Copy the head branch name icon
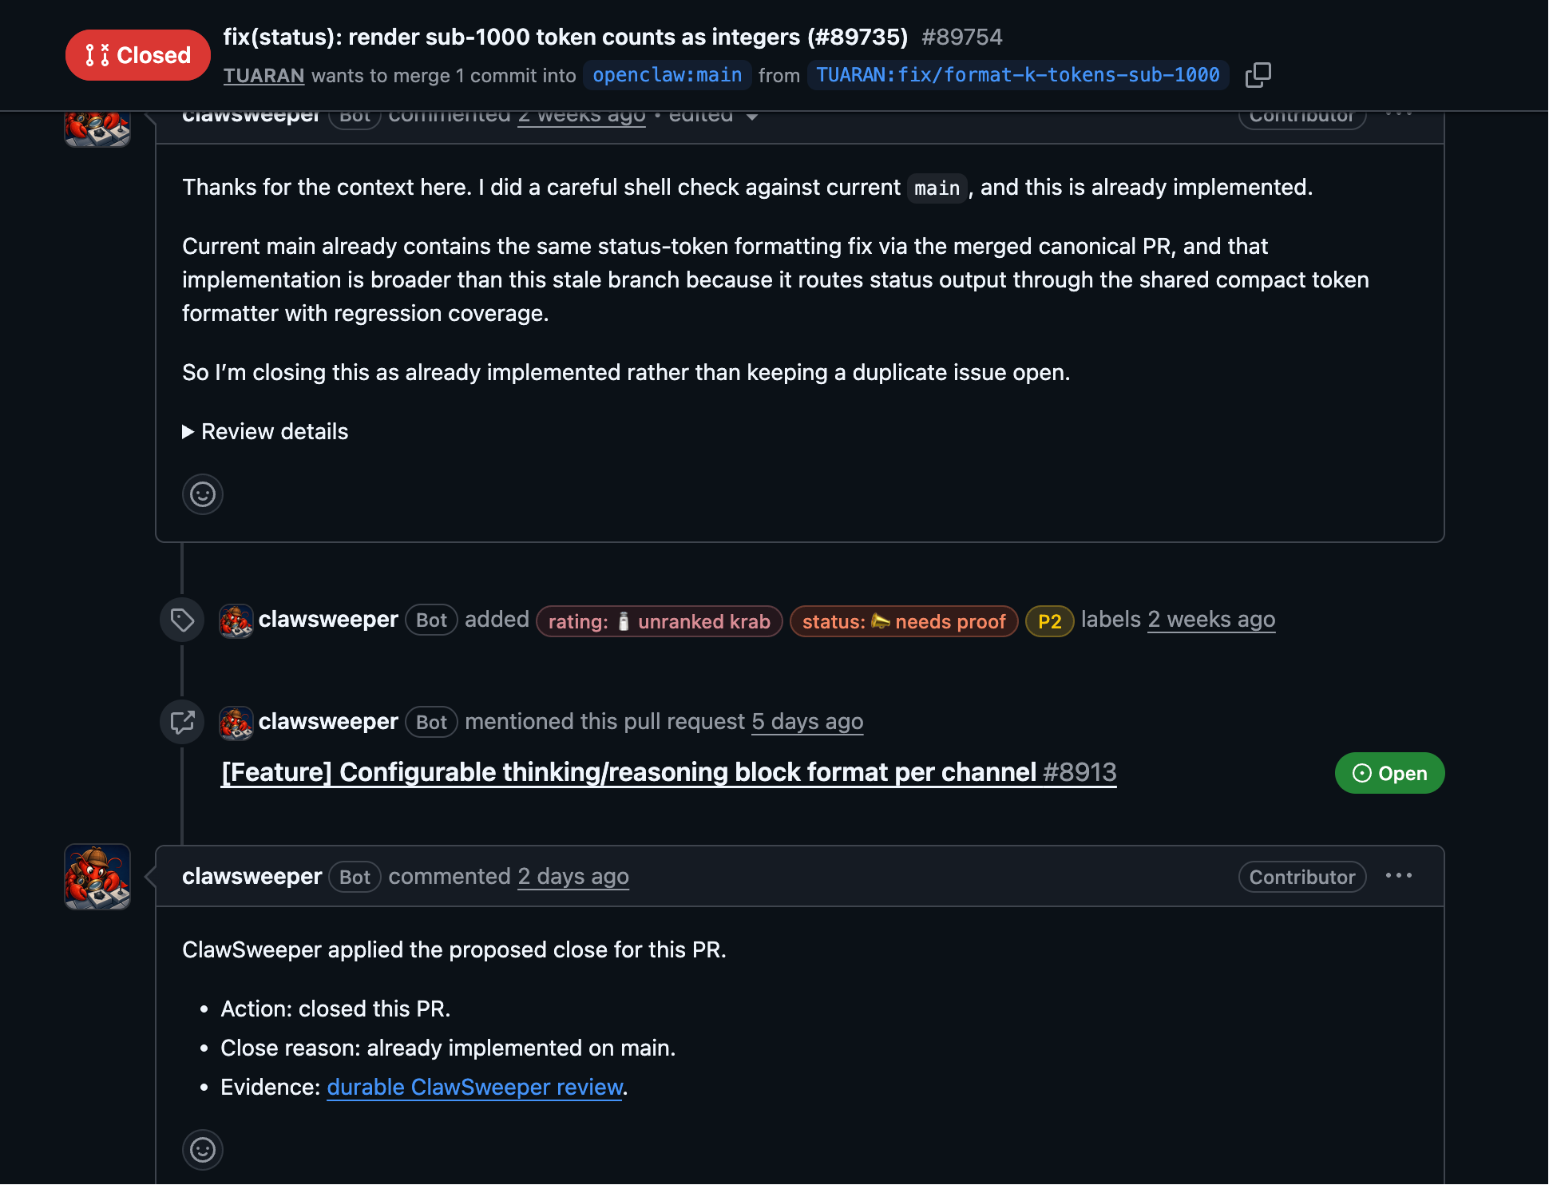Screen dimensions: 1549x1185 (1258, 75)
